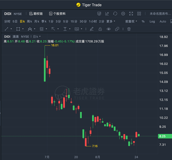Toggle the lock drawings padlock icon
Screen dimensions: 172x160
100,29
